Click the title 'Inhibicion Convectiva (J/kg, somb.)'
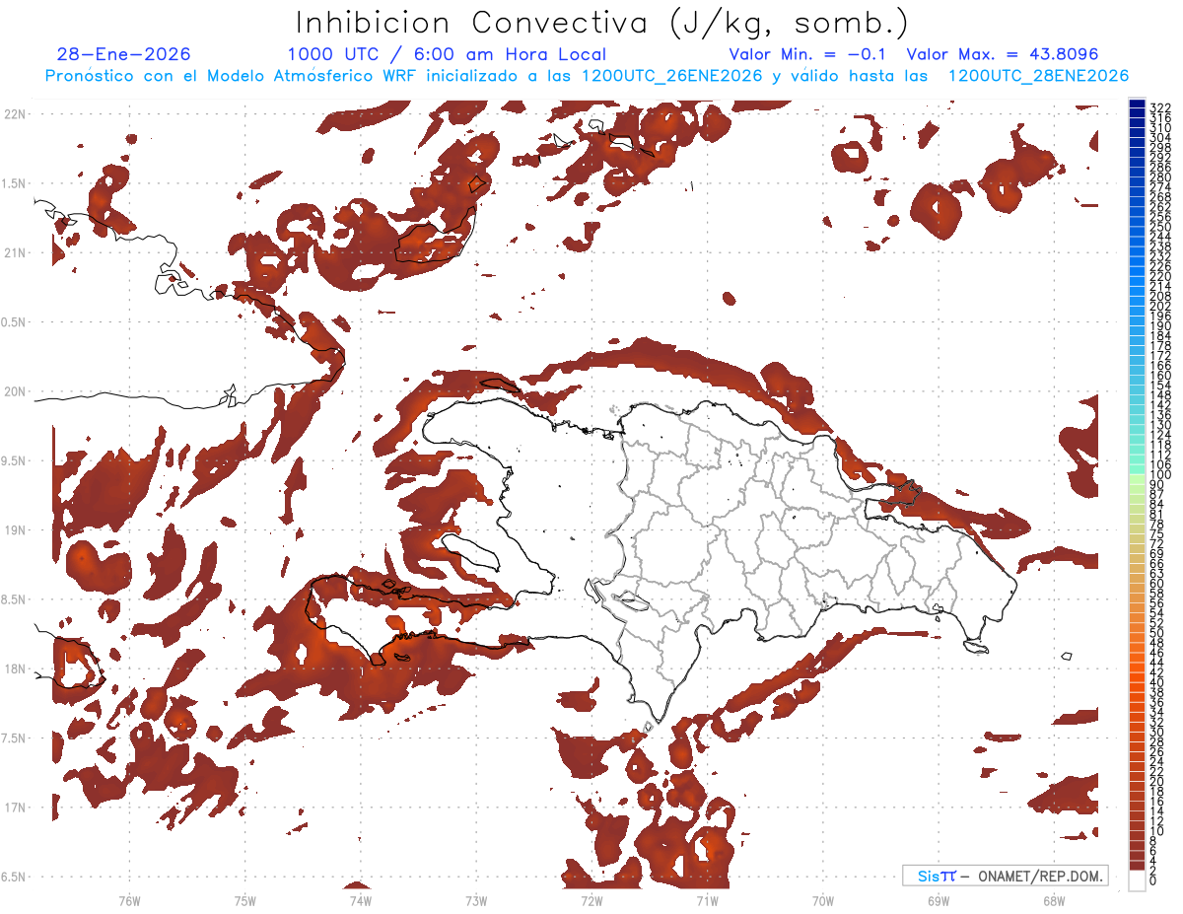This screenshot has height=914, width=1183. (x=602, y=23)
